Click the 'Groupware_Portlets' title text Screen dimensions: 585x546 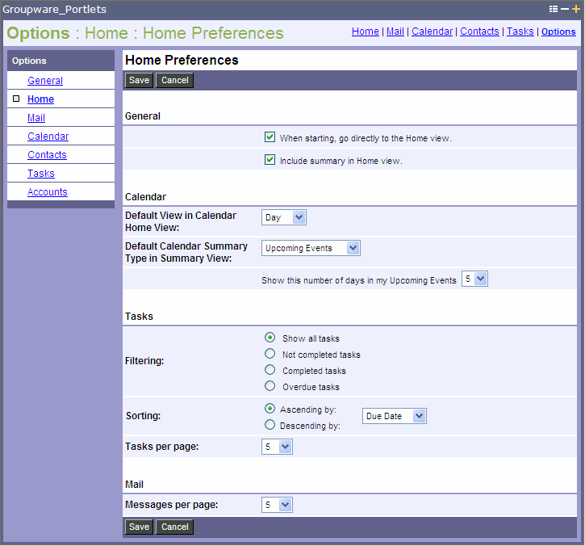coord(55,10)
